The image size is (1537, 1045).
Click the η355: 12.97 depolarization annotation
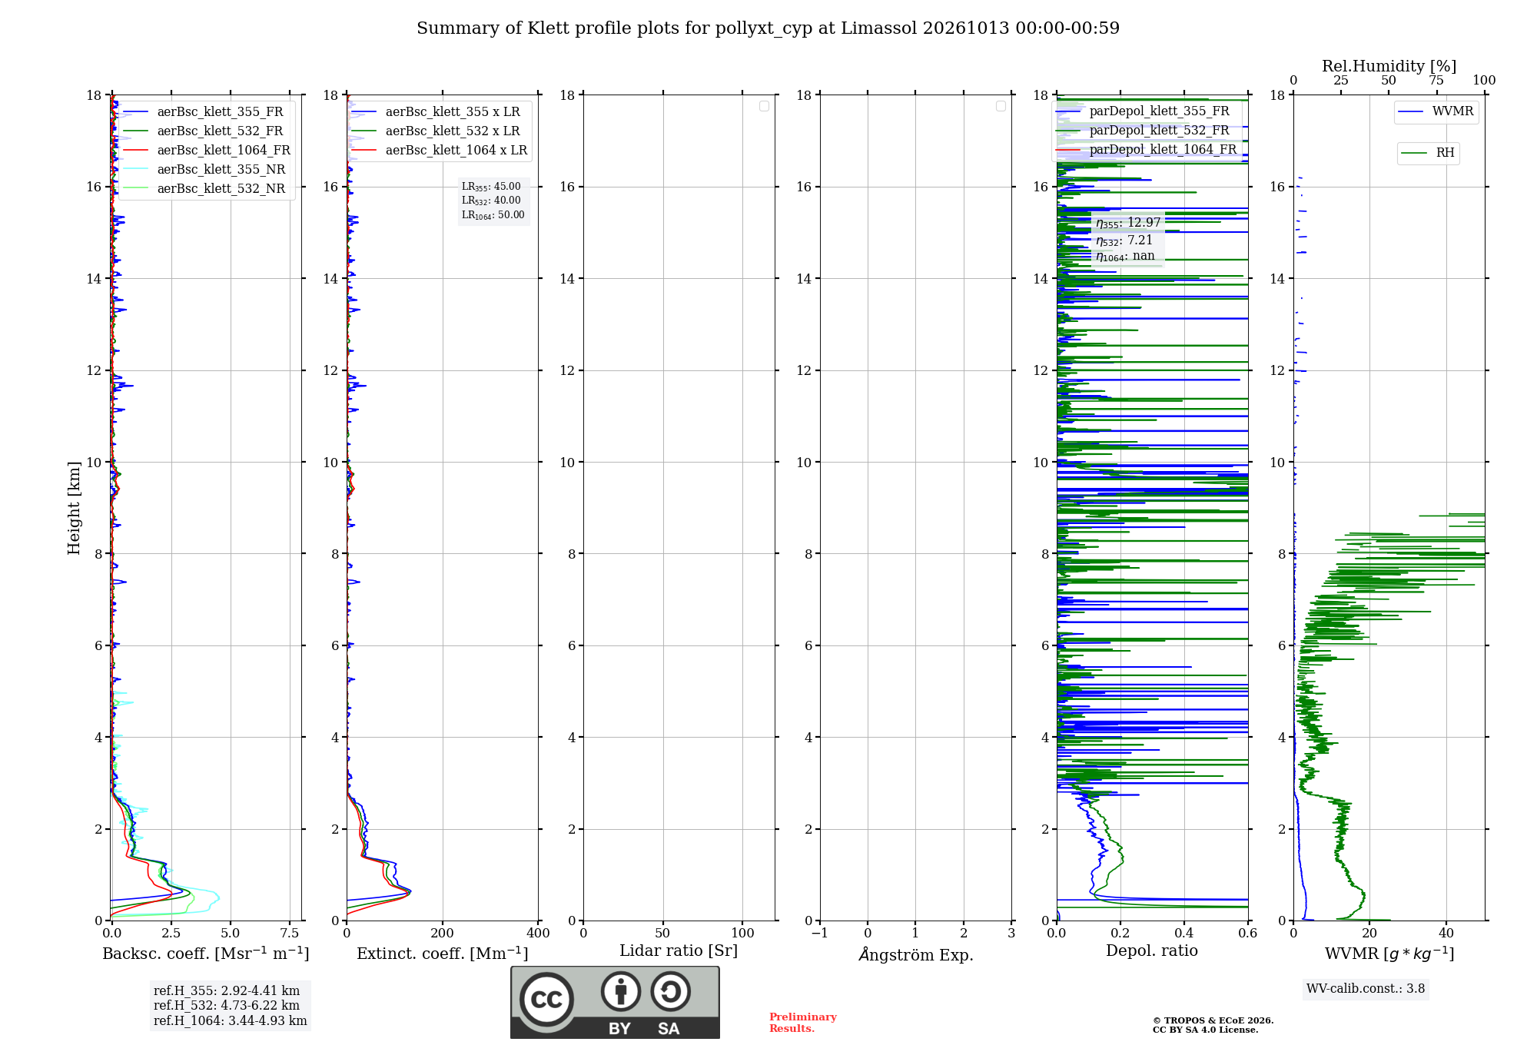click(1128, 223)
